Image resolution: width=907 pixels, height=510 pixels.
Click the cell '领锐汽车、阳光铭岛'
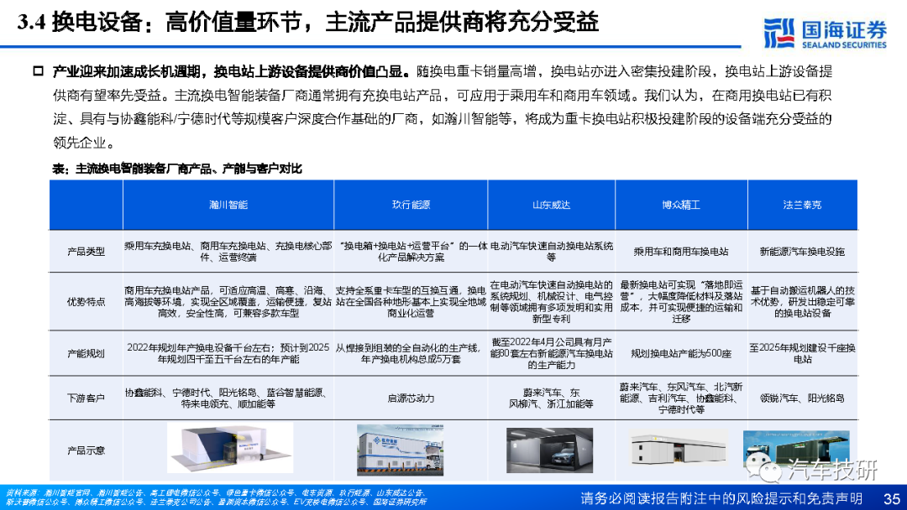click(x=802, y=398)
